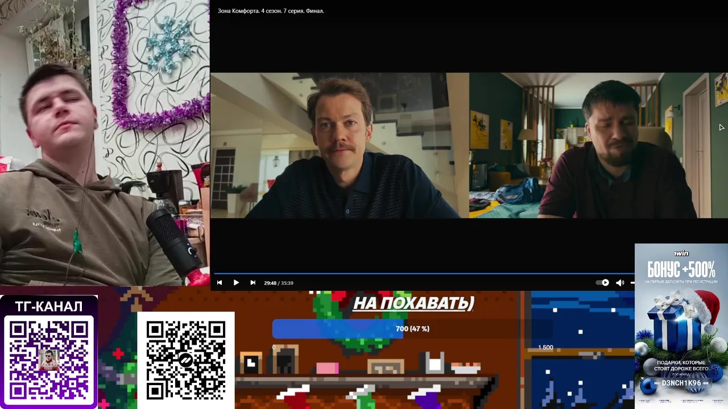Click the white QR code next to ТГ-КАНАЛ
Screen dimensions: 728x409
186,360
